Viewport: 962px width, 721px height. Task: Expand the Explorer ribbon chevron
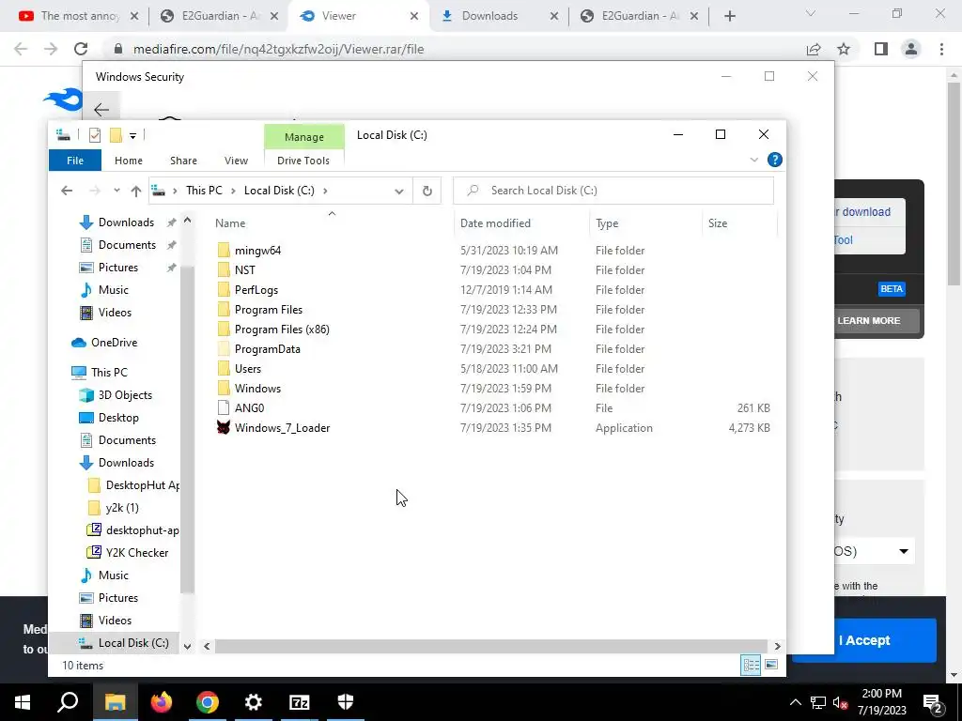(754, 160)
